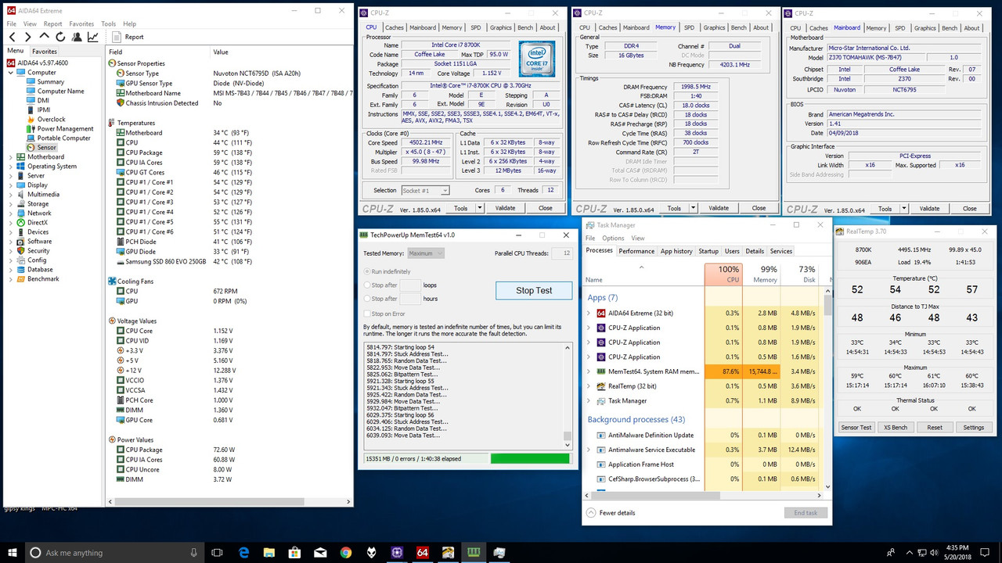The height and width of the screenshot is (563, 1002).
Task: Click the AIDA64 taskbar icon
Action: (423, 552)
